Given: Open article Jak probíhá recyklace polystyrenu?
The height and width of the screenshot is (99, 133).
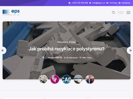Looking at the screenshot, I should [x=66, y=49].
